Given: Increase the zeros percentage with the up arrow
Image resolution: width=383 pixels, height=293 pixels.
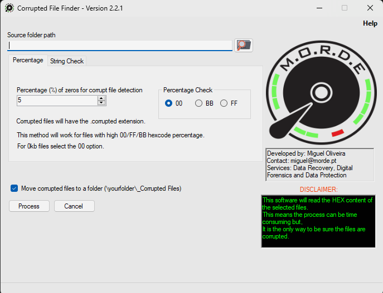Looking at the screenshot, I should [x=101, y=98].
